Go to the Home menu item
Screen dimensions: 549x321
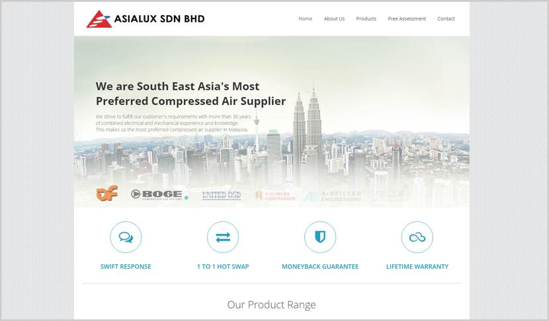coord(306,19)
